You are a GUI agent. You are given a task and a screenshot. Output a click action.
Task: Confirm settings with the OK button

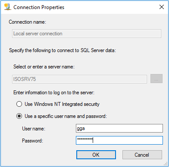96,155
